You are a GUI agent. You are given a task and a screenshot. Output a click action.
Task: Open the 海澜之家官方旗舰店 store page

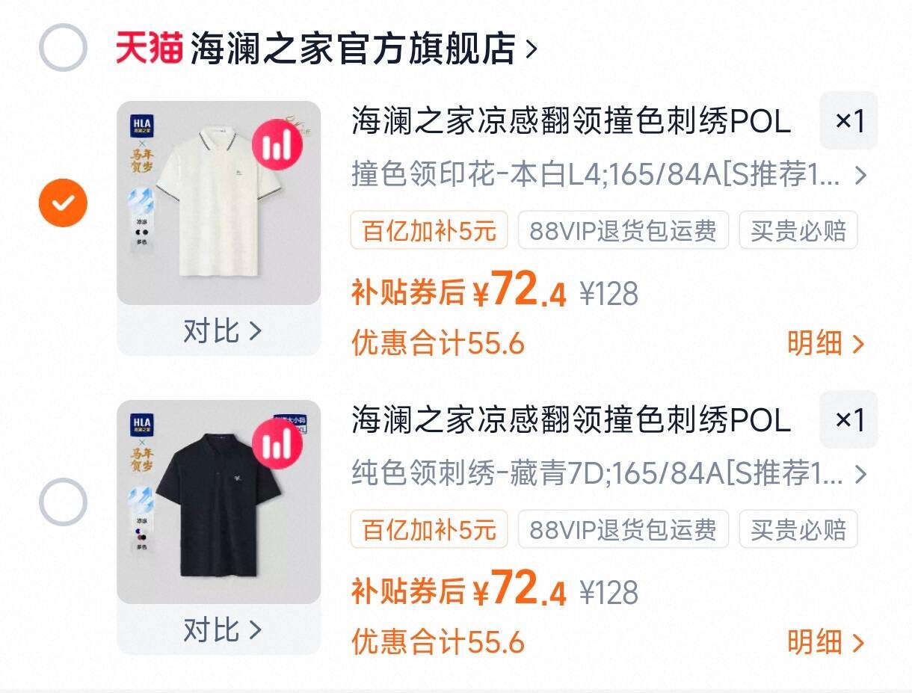tap(363, 49)
